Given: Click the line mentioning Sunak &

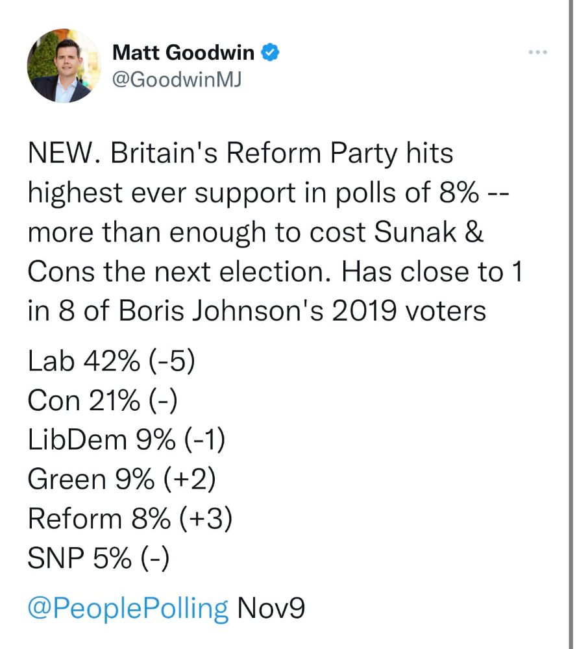Looking at the screenshot, I should (x=256, y=232).
